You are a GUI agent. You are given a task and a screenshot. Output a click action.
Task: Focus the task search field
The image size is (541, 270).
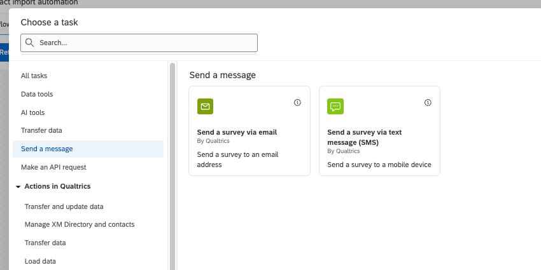pos(146,43)
